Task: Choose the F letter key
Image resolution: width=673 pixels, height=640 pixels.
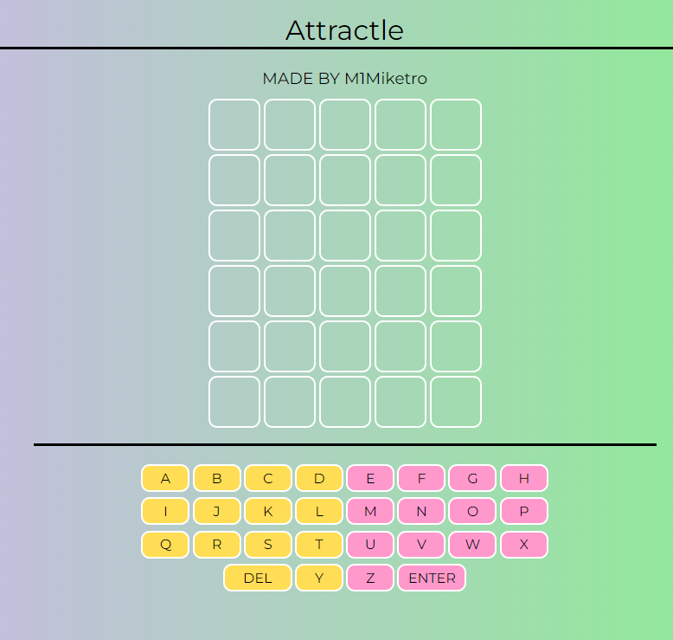Action: (421, 478)
